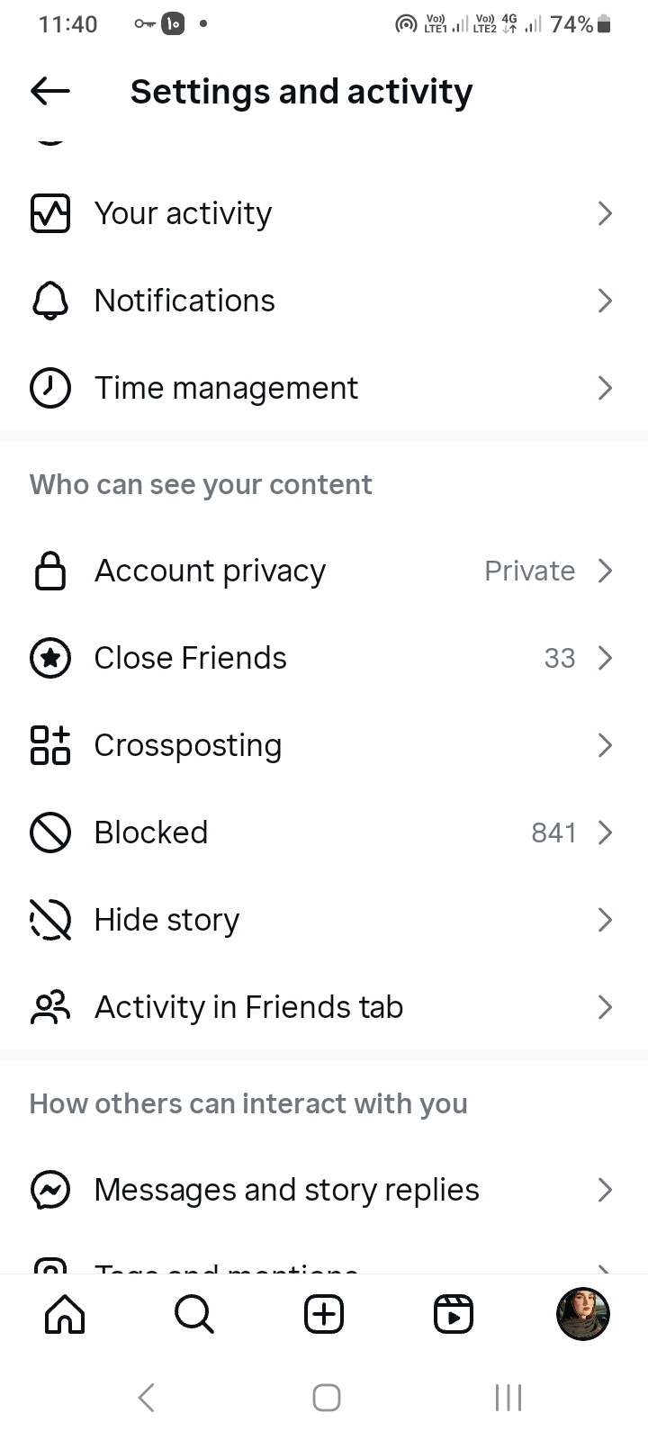
Task: Tap the Search magnifier icon
Action: [194, 1314]
